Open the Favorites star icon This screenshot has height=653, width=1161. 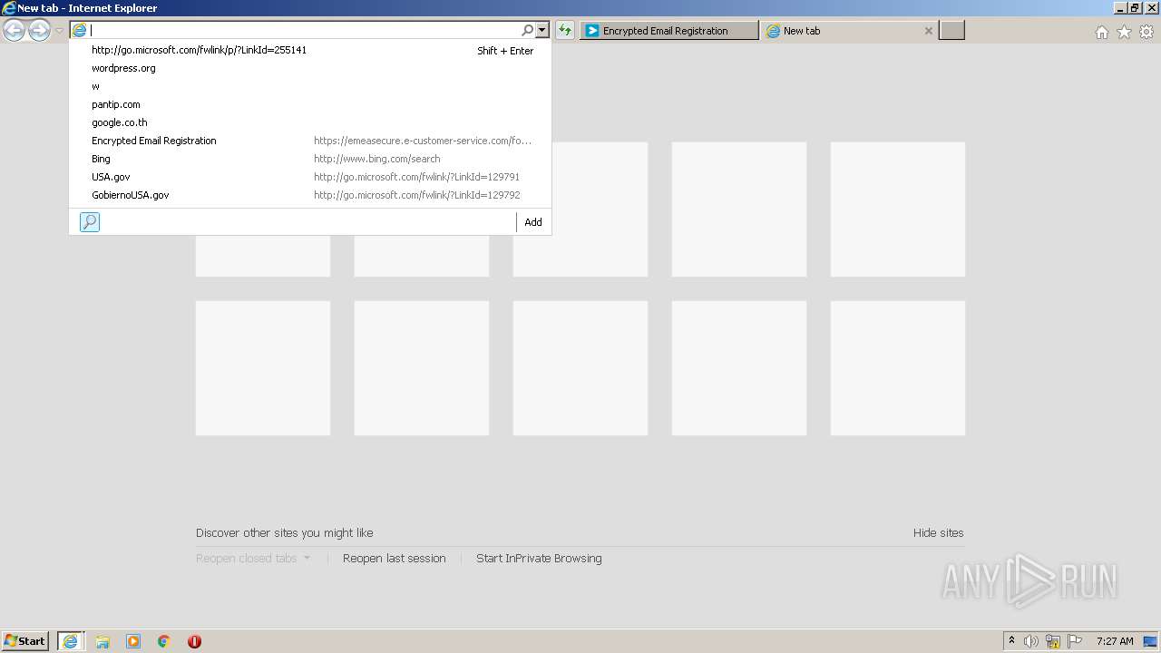(x=1124, y=32)
